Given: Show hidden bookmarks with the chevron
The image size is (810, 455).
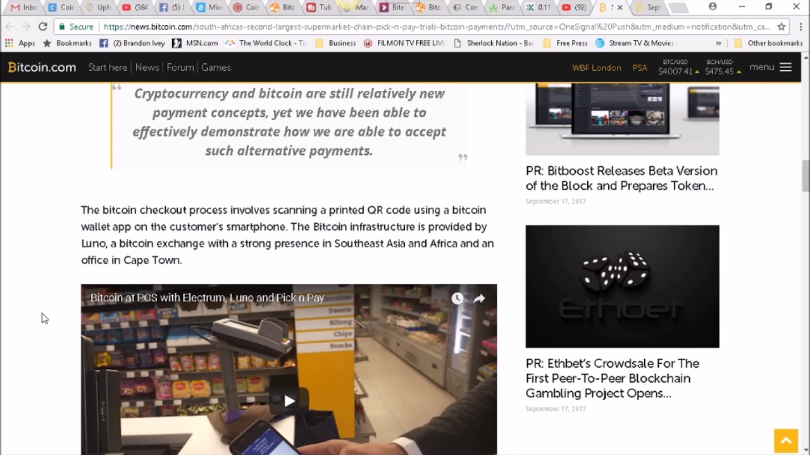Looking at the screenshot, I should (x=718, y=43).
